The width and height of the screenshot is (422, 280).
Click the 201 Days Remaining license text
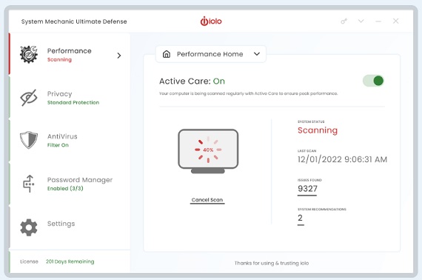70,261
